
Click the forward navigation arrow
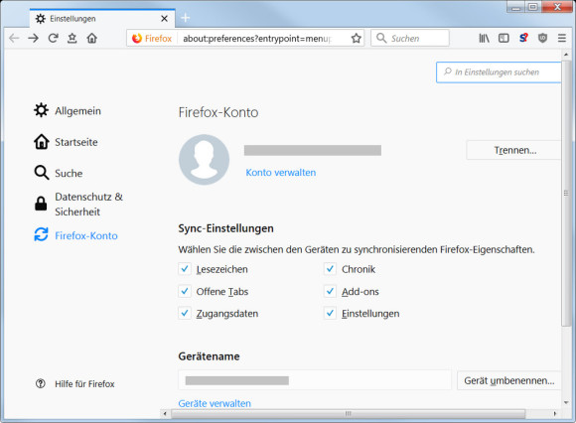(x=34, y=38)
